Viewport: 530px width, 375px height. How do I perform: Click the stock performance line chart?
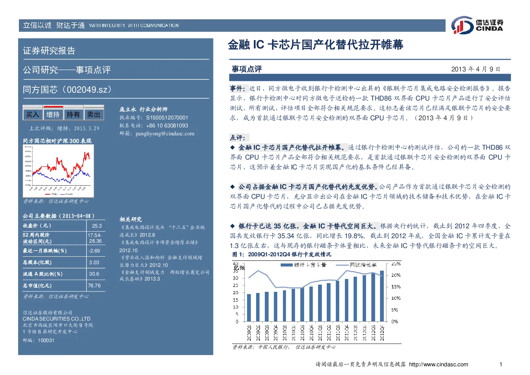tap(58, 171)
